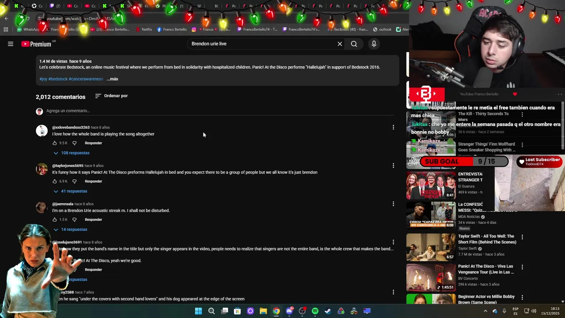The height and width of the screenshot is (318, 565).
Task: Open OBS Studio from the taskbar
Action: [x=302, y=311]
